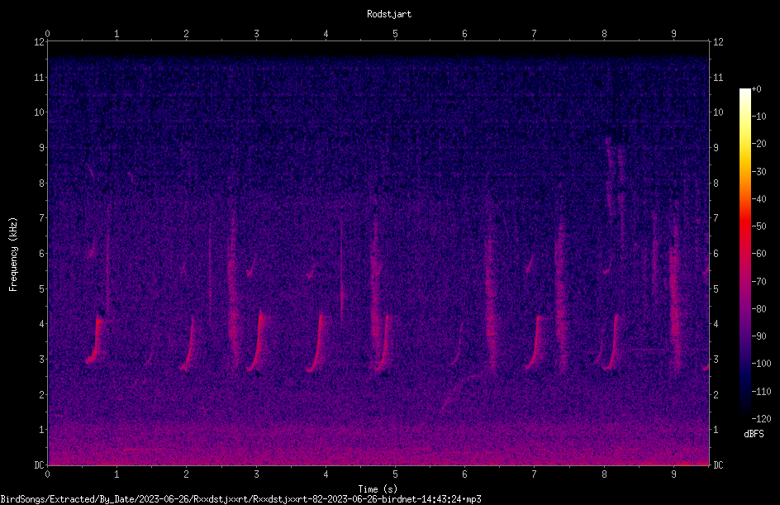Screen dimensions: 780x505
Task: Pick the -50 dBFS scale value
Action: pos(759,226)
